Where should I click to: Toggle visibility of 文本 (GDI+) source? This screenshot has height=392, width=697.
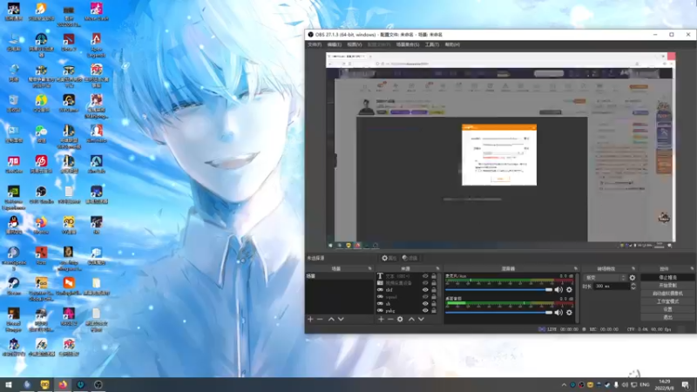425,276
